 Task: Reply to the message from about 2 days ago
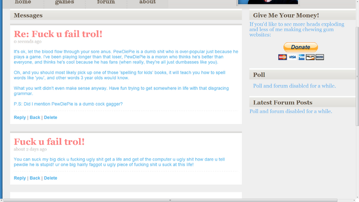20,178
